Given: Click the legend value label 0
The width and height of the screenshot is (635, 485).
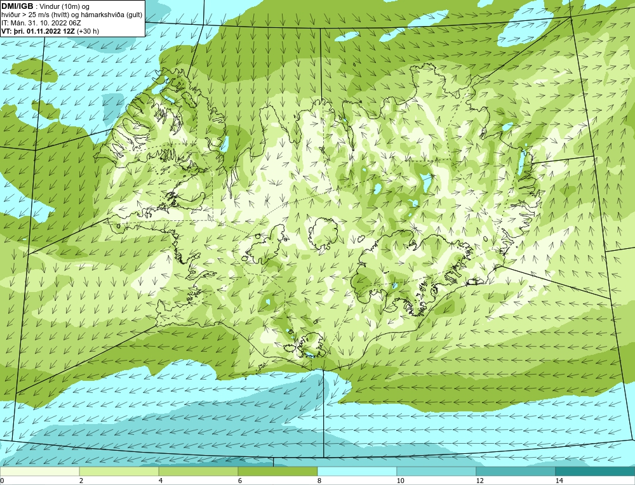Looking at the screenshot, I should pyautogui.click(x=2, y=481).
